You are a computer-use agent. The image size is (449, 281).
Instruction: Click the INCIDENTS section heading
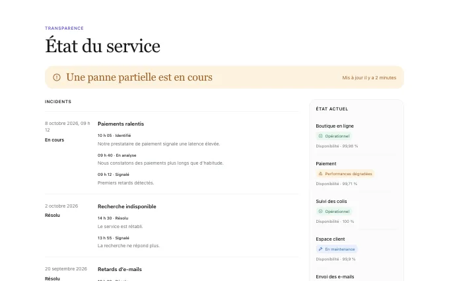coord(58,102)
